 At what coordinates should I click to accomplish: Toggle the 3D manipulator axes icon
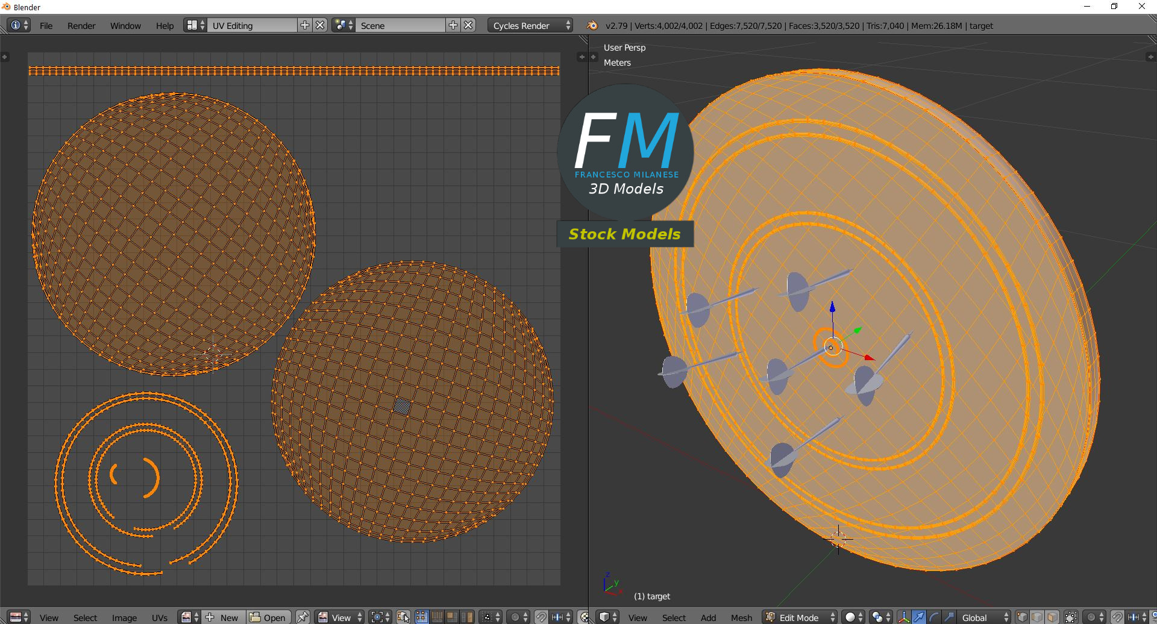[x=903, y=617]
